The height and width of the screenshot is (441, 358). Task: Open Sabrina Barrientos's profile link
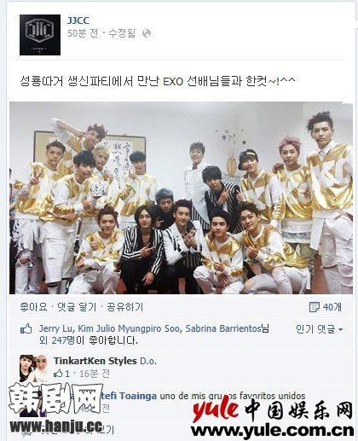223,328
